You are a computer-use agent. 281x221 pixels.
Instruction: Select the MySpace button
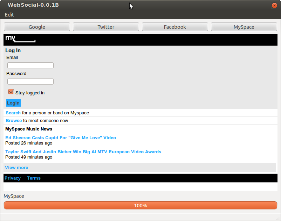tap(244, 27)
